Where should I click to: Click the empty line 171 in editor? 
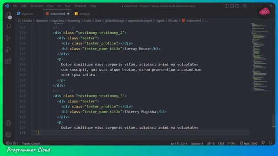pos(141,133)
